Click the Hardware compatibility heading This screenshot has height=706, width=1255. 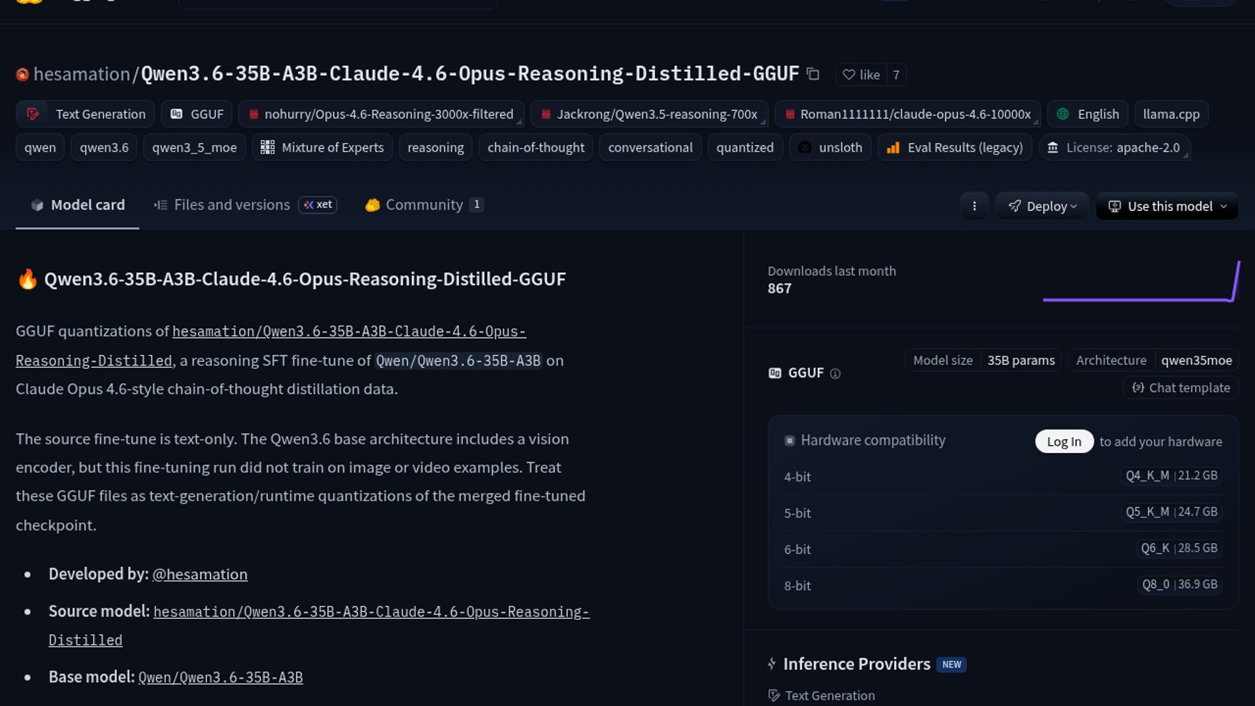pos(873,441)
